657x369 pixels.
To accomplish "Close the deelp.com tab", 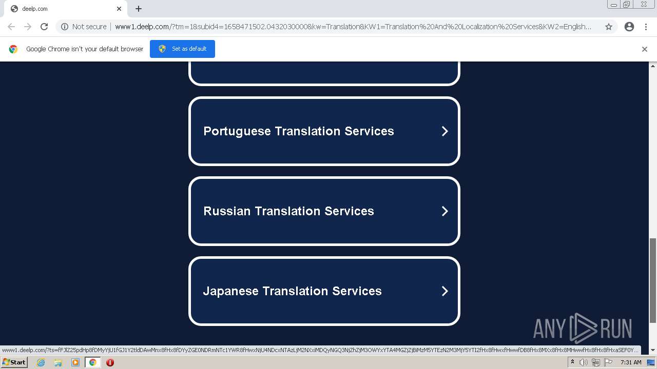I will (119, 9).
